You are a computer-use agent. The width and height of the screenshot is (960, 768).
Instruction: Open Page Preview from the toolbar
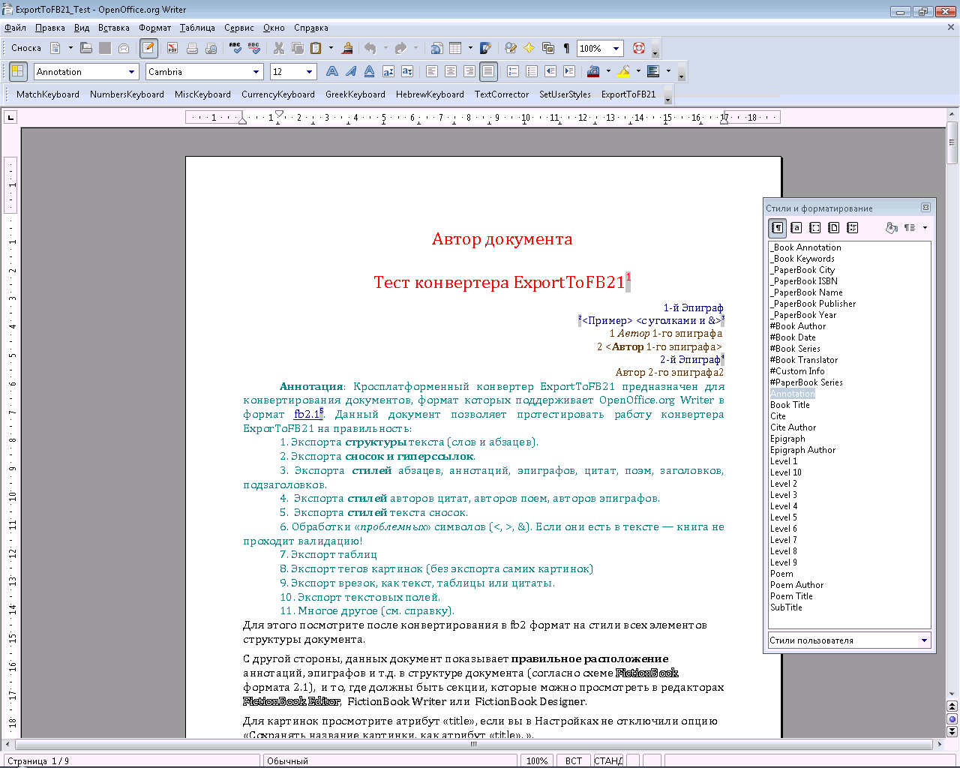(211, 48)
